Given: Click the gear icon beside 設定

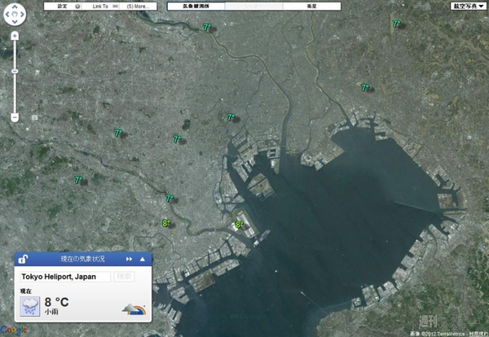Looking at the screenshot, I should tap(77, 7).
